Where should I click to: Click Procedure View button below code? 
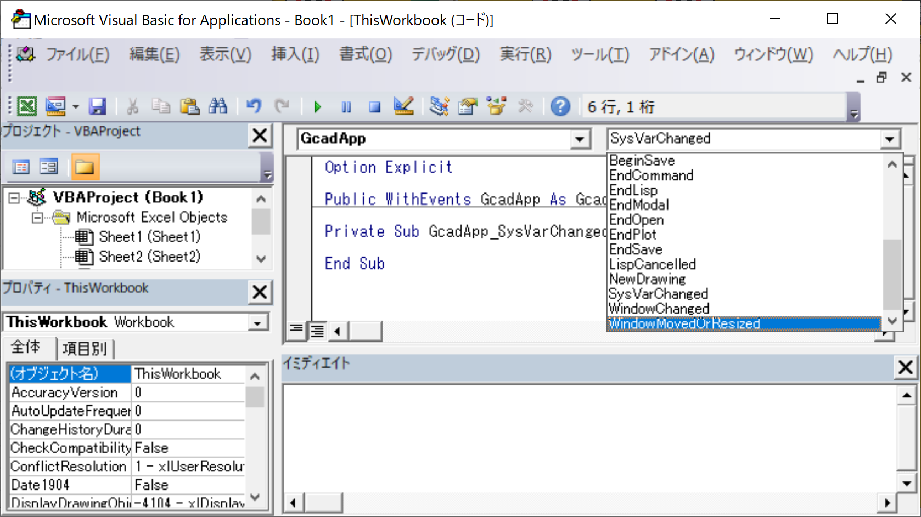pyautogui.click(x=296, y=331)
